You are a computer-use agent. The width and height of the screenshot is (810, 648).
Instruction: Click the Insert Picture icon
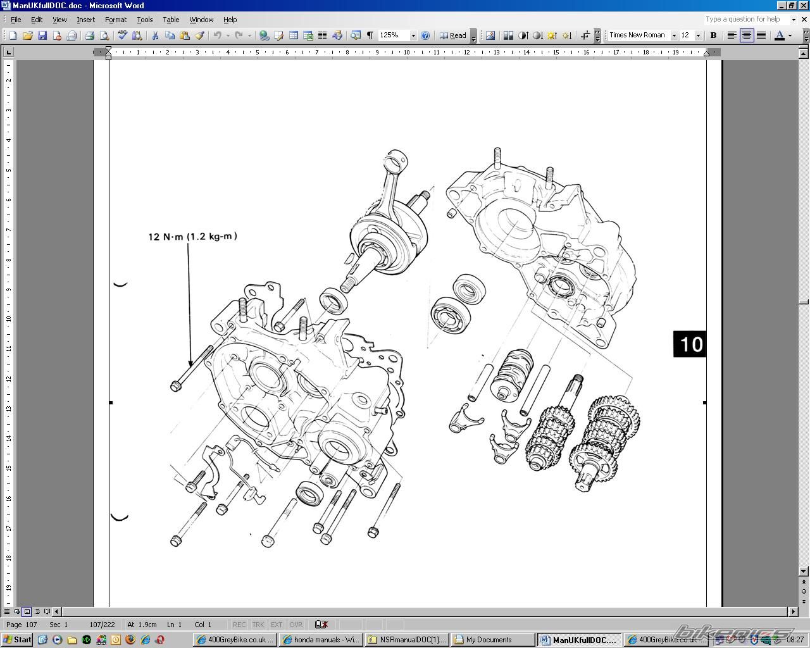(490, 35)
